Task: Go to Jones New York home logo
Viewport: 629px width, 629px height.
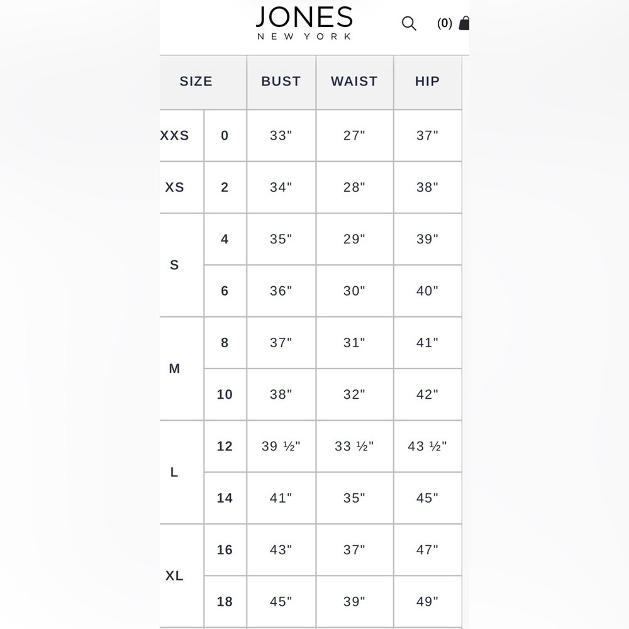Action: [x=304, y=23]
